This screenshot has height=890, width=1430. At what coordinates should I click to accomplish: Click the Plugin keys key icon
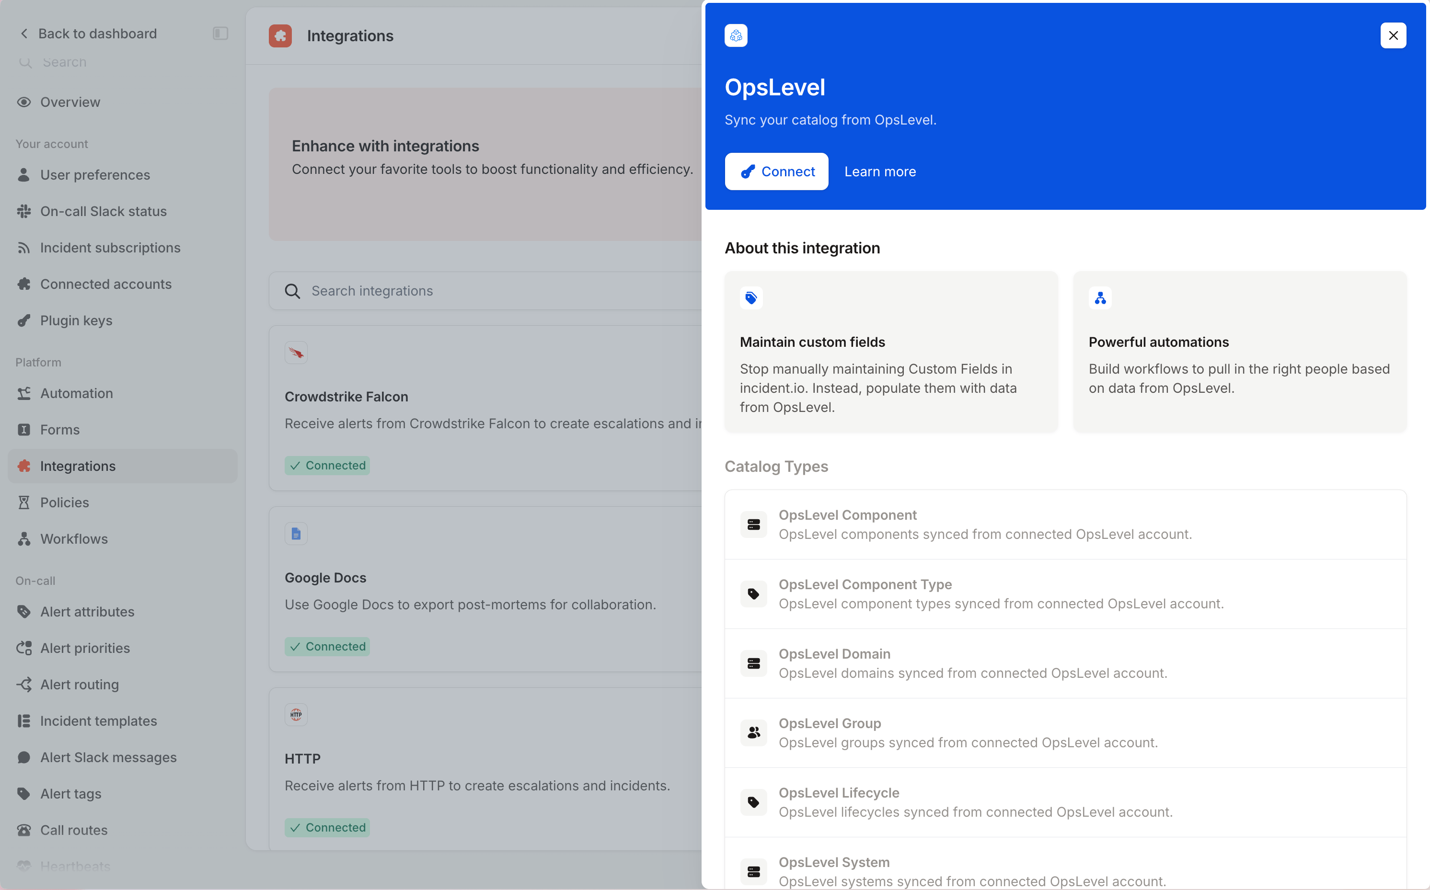point(23,321)
